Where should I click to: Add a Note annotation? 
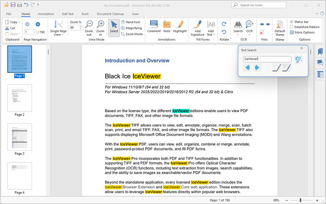[x=167, y=27]
